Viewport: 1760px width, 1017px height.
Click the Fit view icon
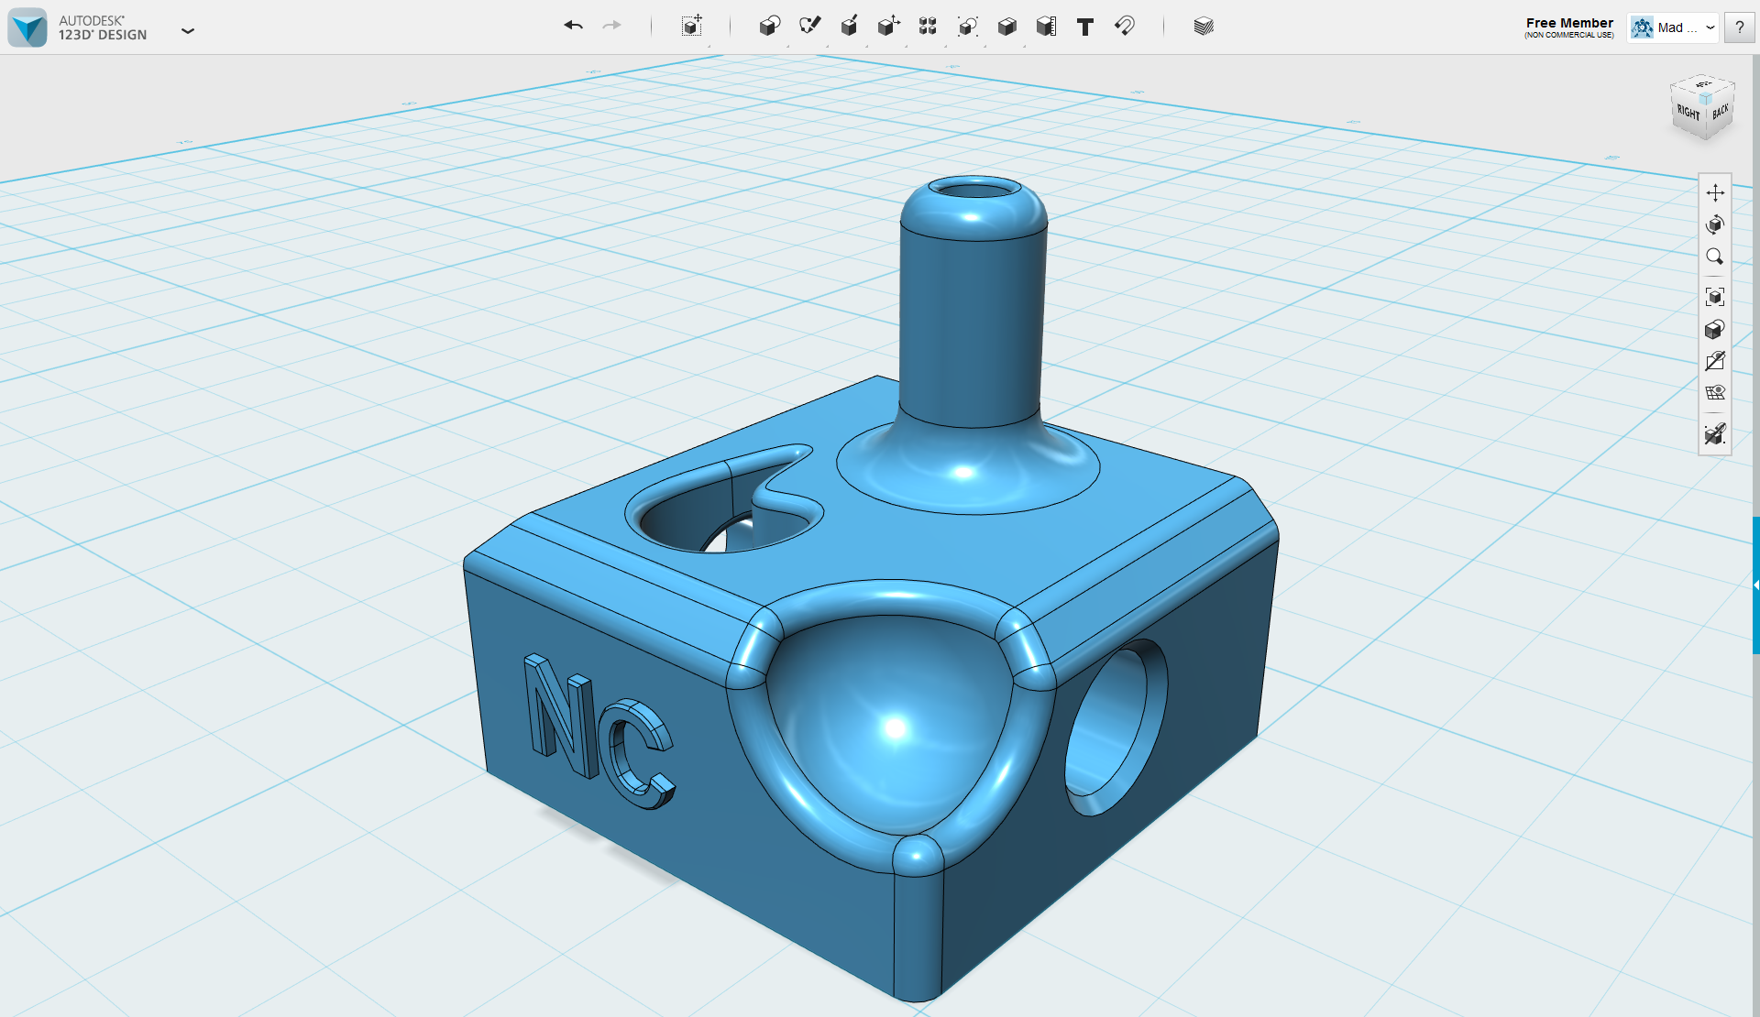tap(1715, 297)
